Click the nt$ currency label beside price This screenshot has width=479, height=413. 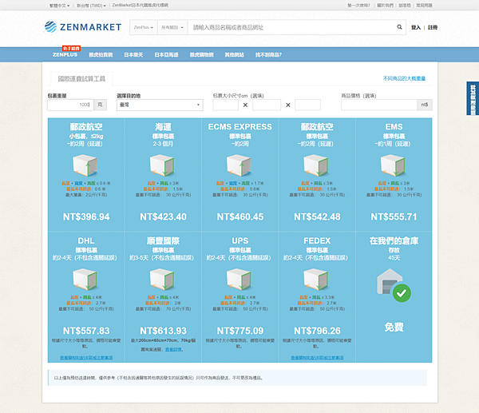click(425, 105)
